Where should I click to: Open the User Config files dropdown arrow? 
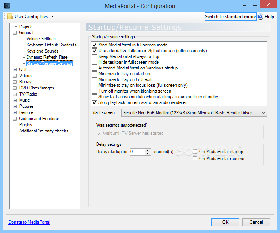pyautogui.click(x=52, y=17)
